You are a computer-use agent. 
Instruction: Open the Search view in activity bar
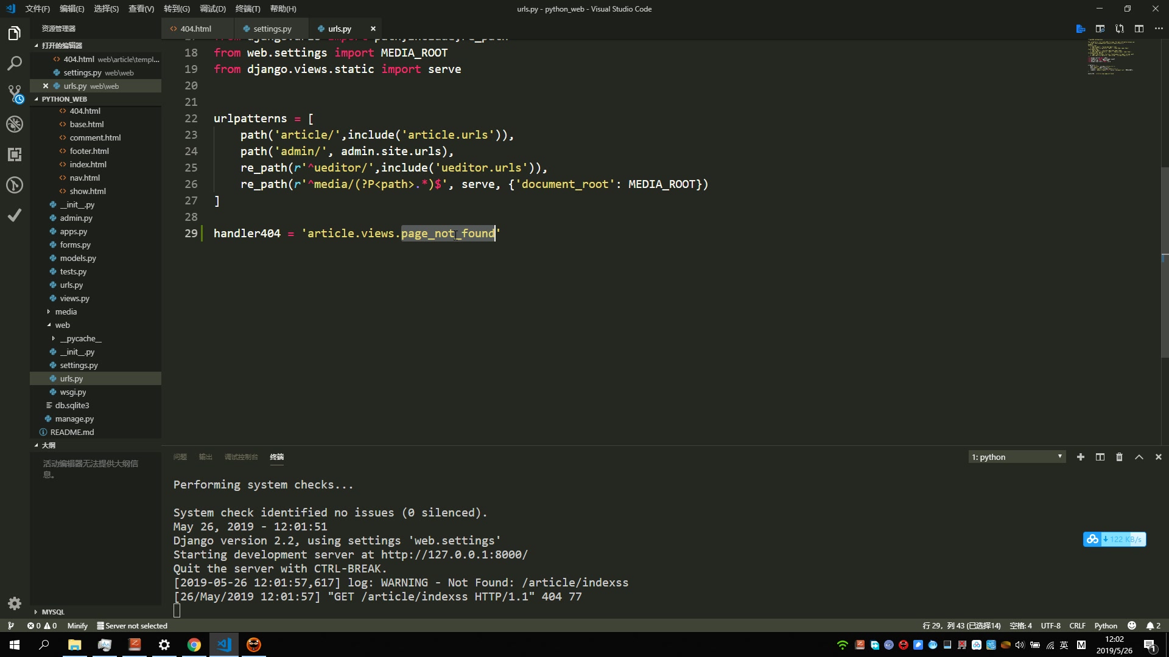tap(15, 63)
